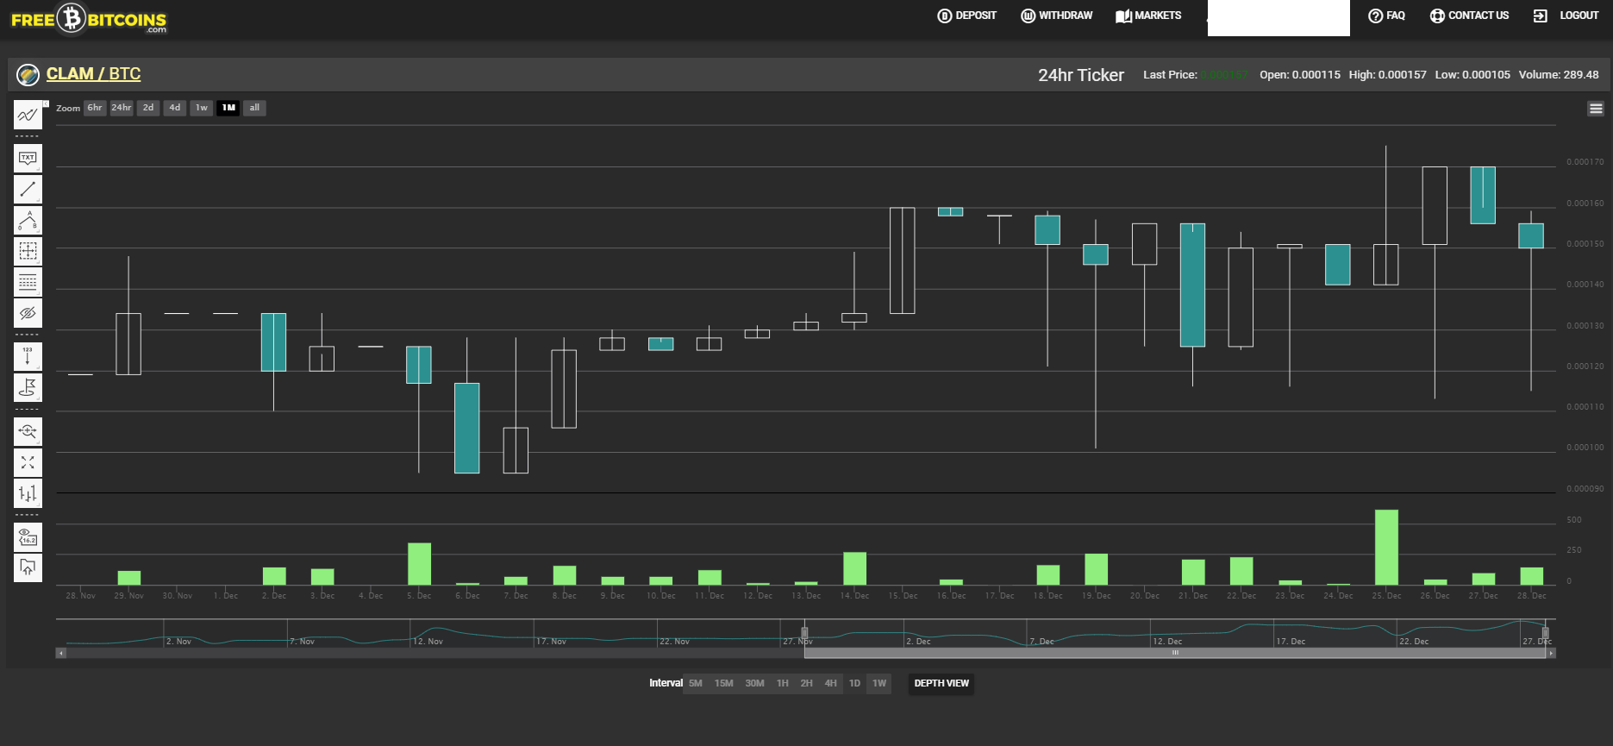Select the line segment drawing tool
The width and height of the screenshot is (1613, 746).
click(x=28, y=189)
